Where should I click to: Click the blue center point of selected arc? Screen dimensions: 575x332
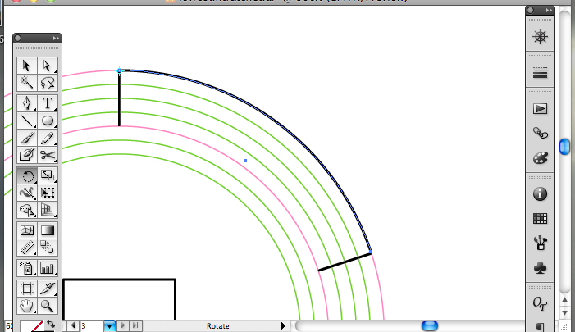point(245,161)
